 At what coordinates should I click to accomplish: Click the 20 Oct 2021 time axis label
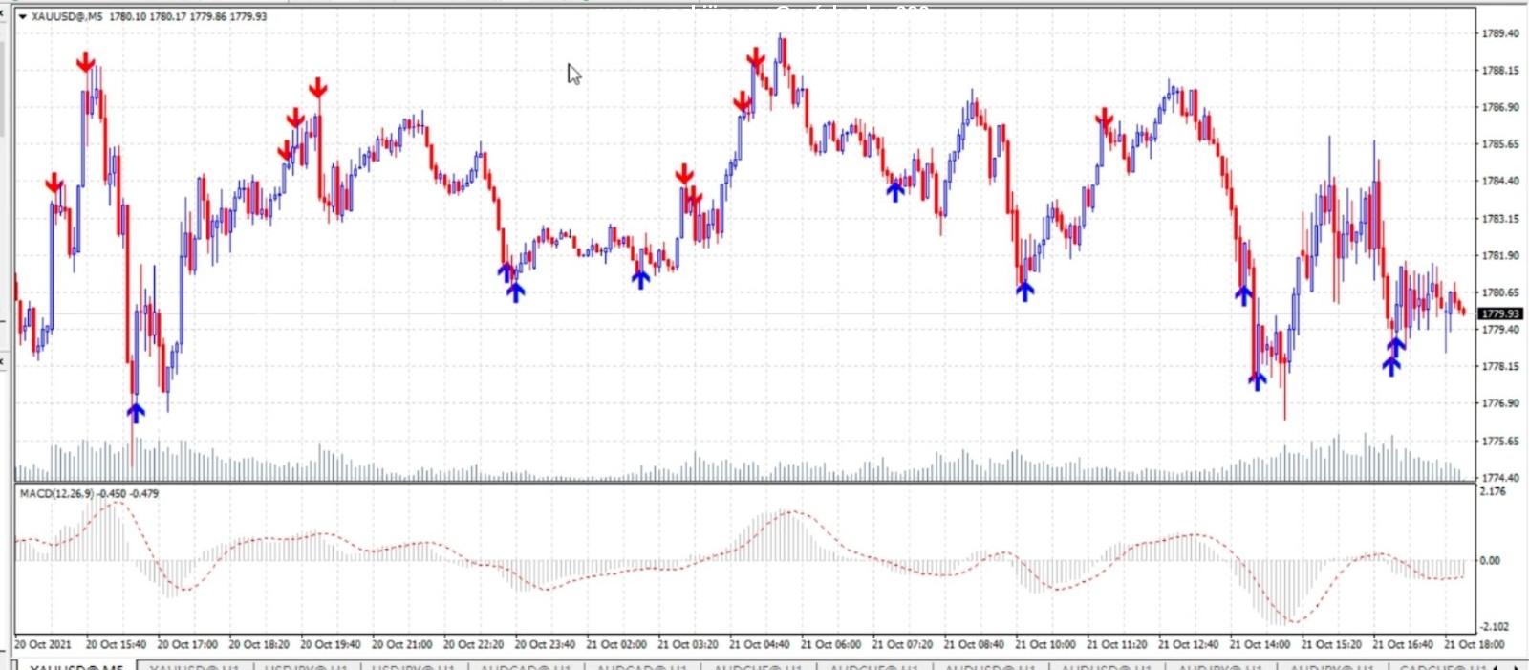43,644
